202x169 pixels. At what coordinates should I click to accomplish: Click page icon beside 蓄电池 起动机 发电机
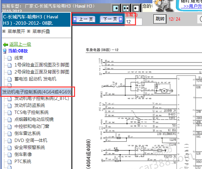click(9, 79)
